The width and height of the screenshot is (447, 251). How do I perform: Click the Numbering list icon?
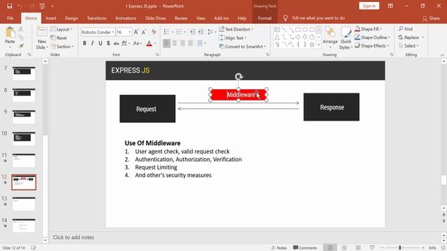point(179,32)
